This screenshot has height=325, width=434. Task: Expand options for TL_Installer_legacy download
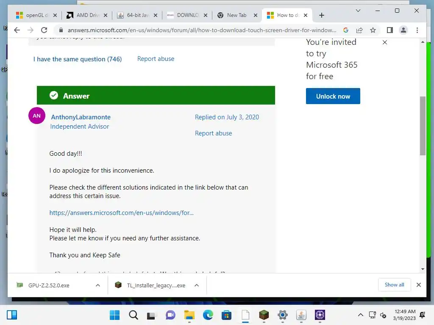197,285
